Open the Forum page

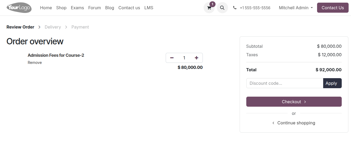click(x=95, y=8)
